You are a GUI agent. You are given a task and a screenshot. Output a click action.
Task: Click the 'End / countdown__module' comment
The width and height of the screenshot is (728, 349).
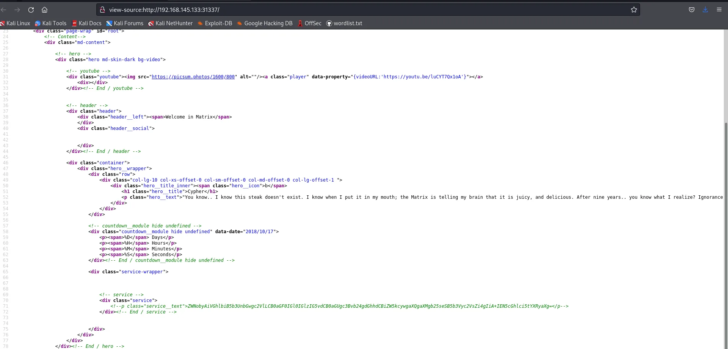[x=170, y=260]
